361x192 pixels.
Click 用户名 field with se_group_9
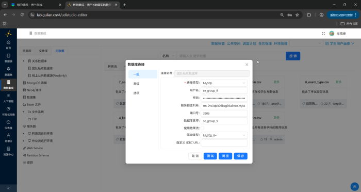pyautogui.click(x=224, y=91)
